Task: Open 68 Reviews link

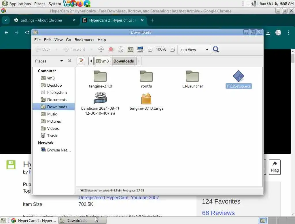Action: coord(218,213)
